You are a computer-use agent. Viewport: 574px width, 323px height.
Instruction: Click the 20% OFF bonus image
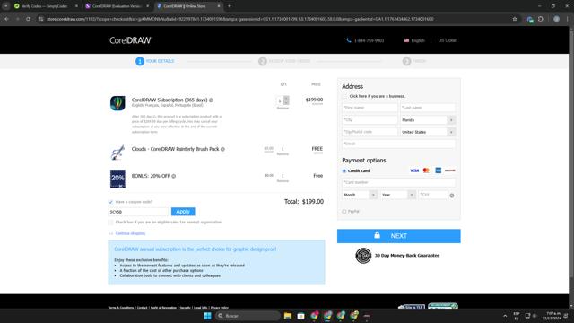click(117, 179)
